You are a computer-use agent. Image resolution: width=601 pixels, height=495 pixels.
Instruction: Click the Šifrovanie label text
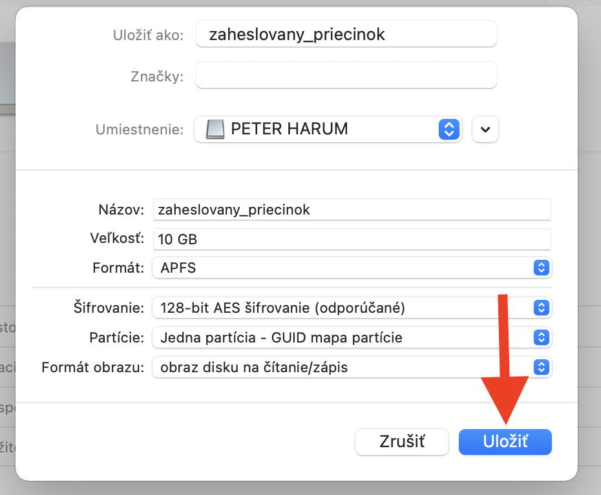pyautogui.click(x=109, y=308)
